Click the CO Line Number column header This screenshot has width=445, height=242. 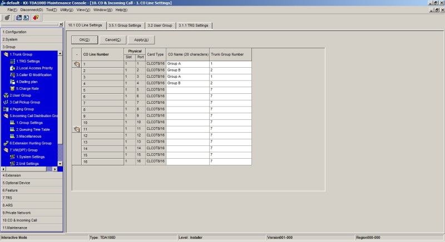click(102, 54)
